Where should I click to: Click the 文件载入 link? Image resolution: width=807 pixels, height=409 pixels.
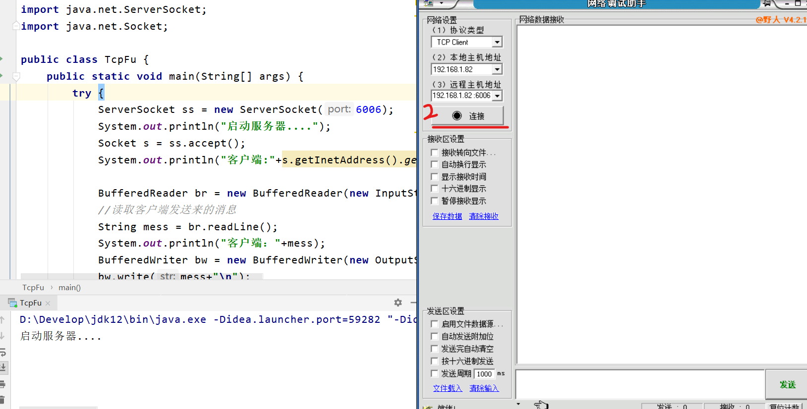pos(448,388)
